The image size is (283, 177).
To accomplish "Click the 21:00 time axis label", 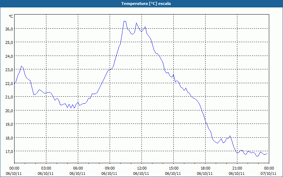I will click(237, 169).
